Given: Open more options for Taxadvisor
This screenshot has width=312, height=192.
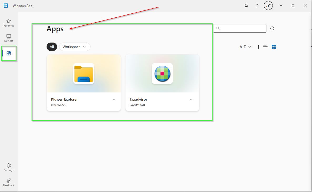Looking at the screenshot, I should (192, 100).
